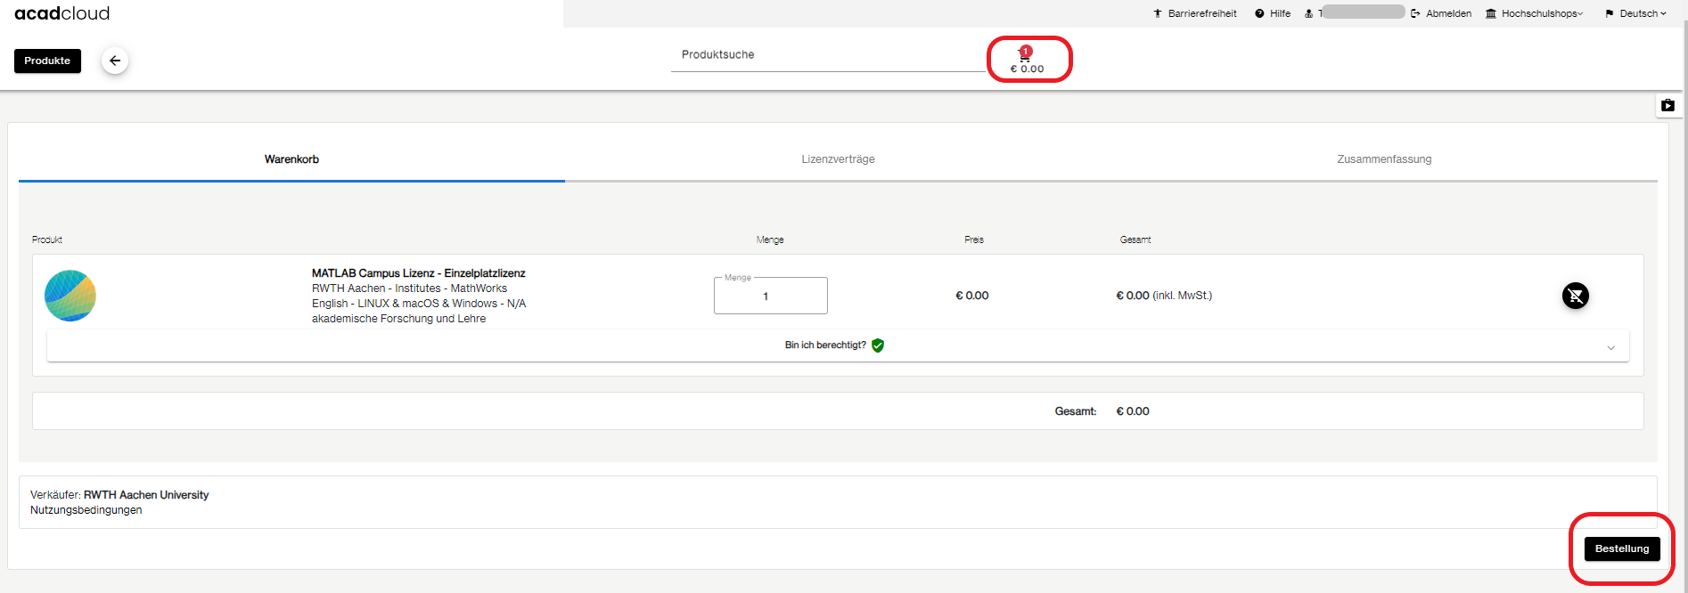The image size is (1688, 593).
Task: Open the Deutsch language dropdown
Action: click(1635, 13)
